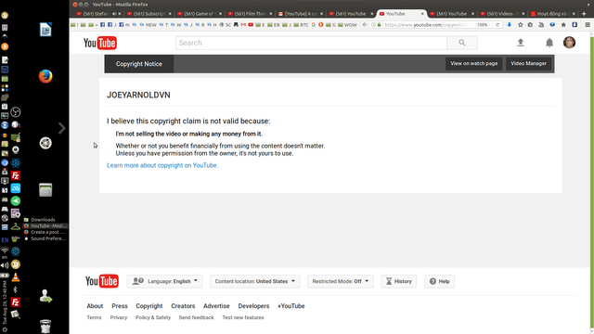This screenshot has height=334, width=594.
Task: Switch to the (561) Subscriptions tab
Action: tap(148, 14)
